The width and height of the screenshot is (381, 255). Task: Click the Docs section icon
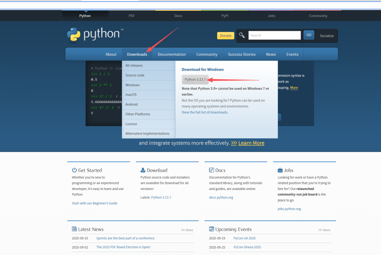click(211, 170)
